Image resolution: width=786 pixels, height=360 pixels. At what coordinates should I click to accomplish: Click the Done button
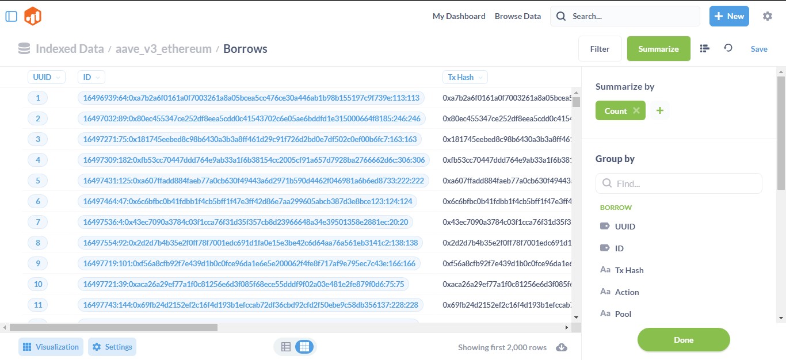[683, 340]
